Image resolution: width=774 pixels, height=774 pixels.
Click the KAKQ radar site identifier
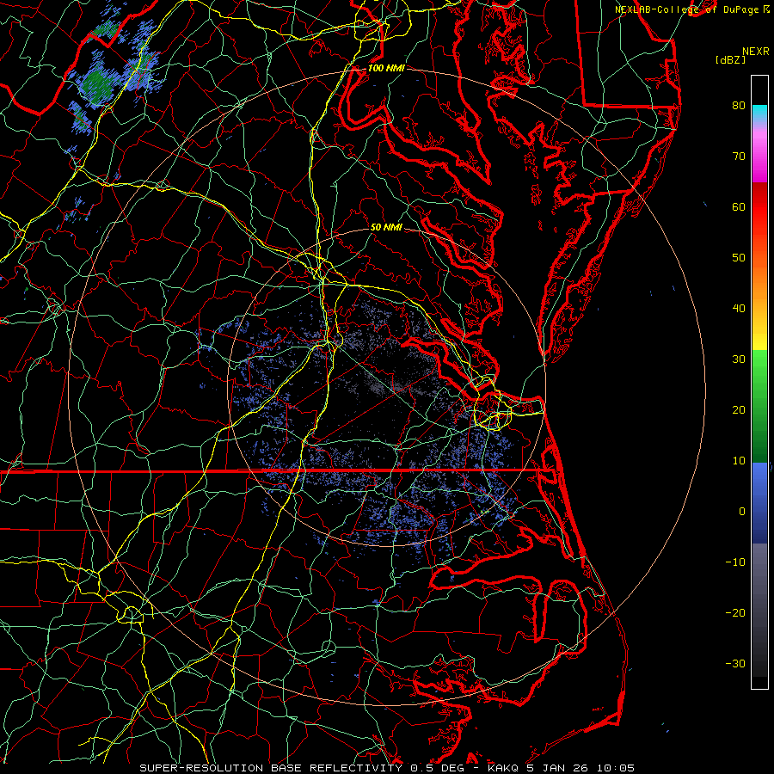[x=503, y=768]
